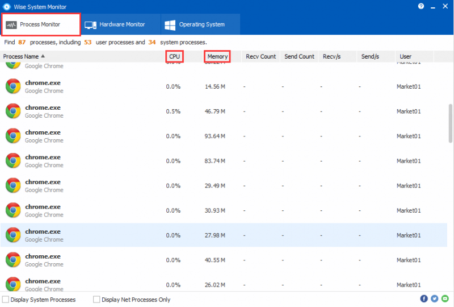The width and height of the screenshot is (454, 307).
Task: Click Chrome icon of 40.55 M process
Action: tap(13, 260)
